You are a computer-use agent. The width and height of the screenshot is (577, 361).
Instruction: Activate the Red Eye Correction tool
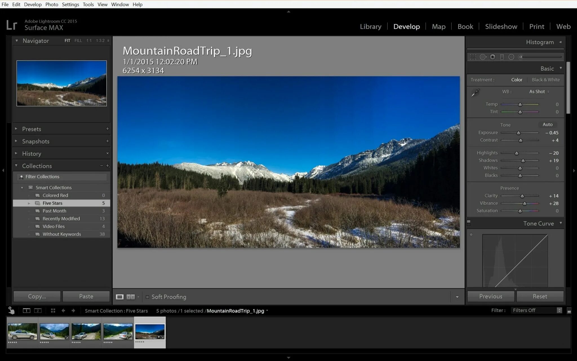tap(492, 57)
